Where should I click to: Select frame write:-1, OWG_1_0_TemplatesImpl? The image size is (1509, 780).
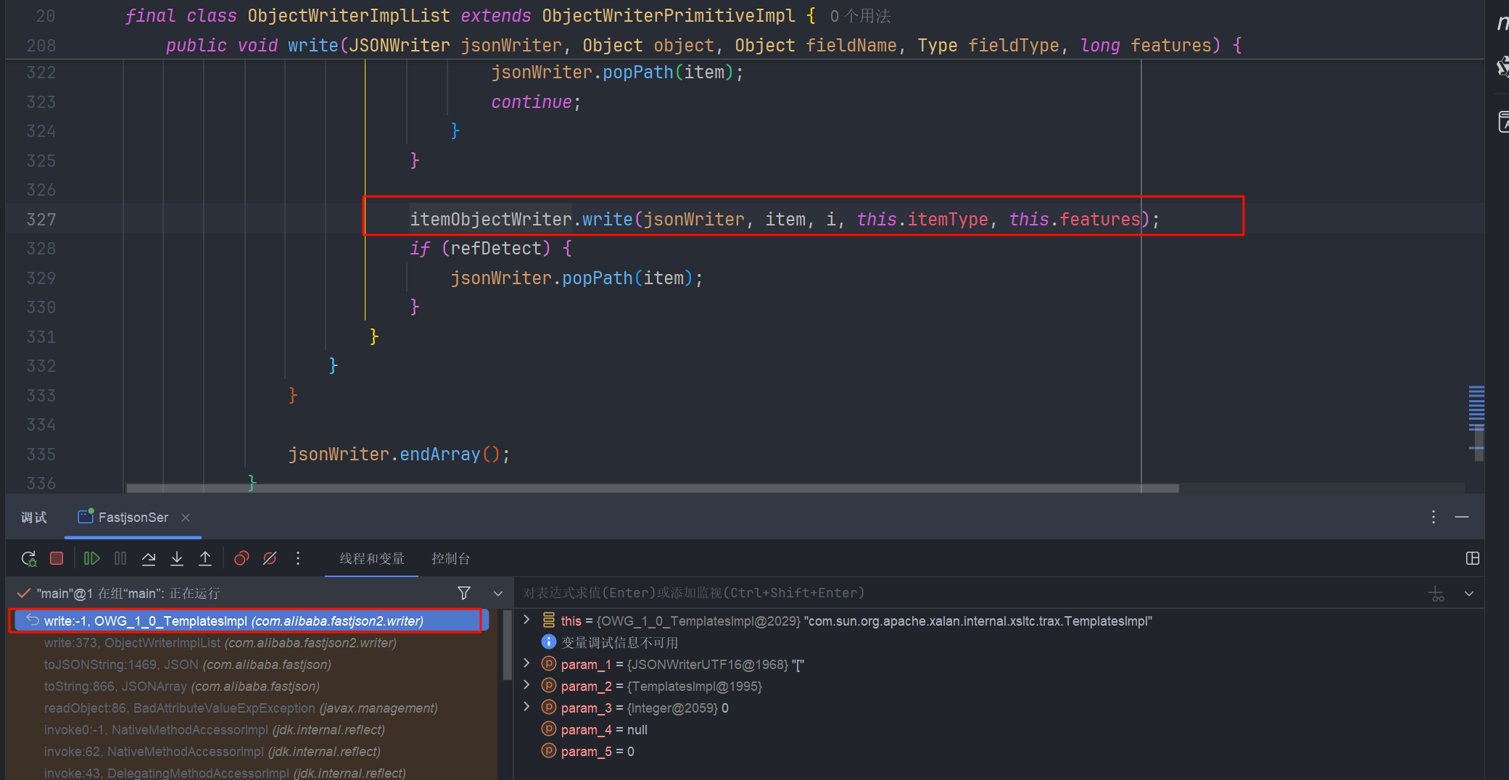(x=252, y=621)
